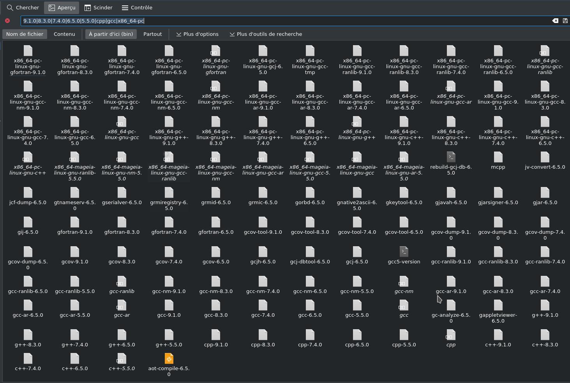This screenshot has height=383, width=570.
Task: Click the gcov-tool-8.3.0 file name
Action: [x=310, y=232]
